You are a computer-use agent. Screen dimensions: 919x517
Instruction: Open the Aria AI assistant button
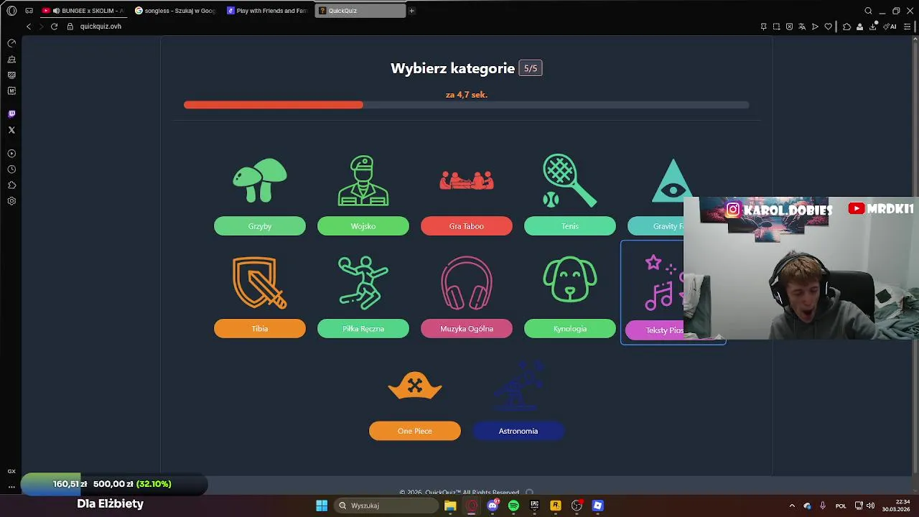(891, 27)
